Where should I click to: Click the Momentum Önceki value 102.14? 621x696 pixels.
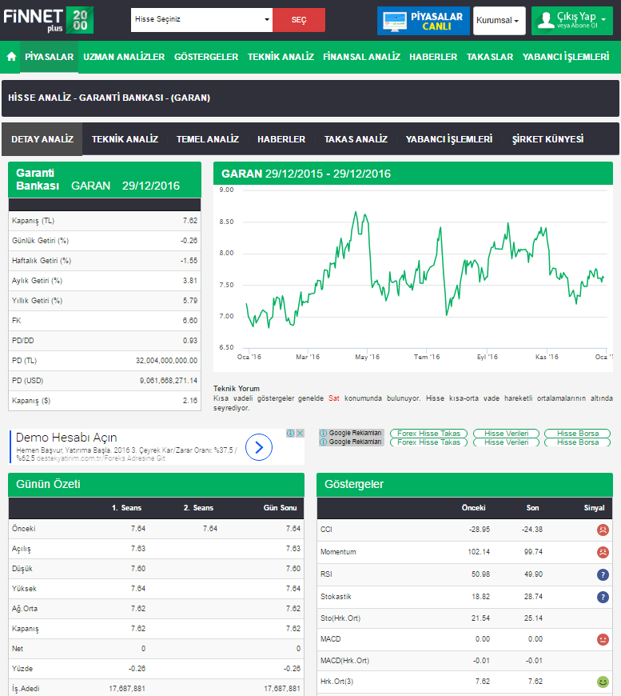(479, 552)
